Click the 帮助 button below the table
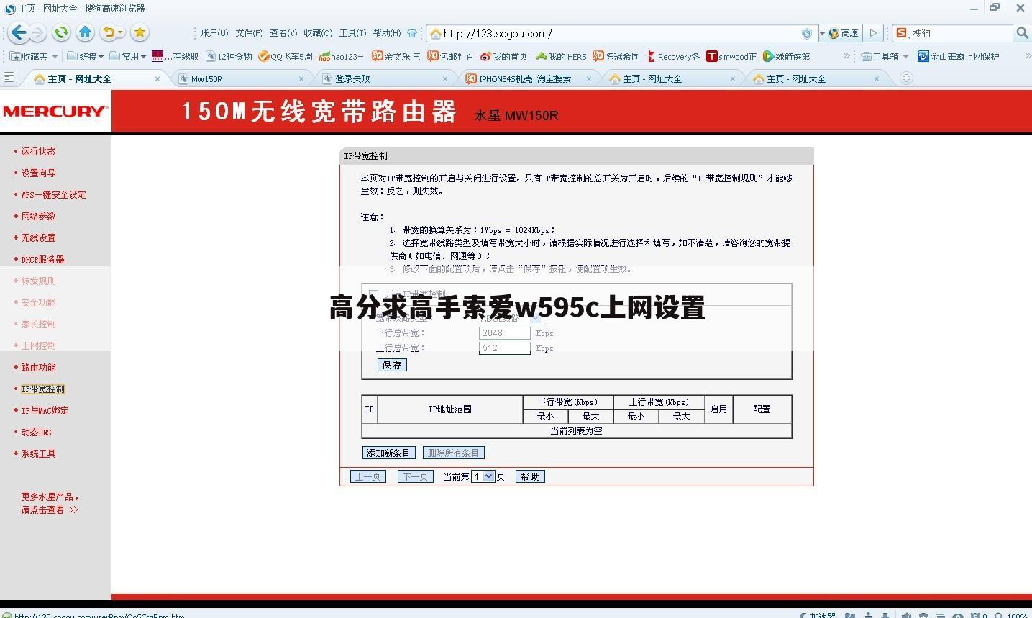Screen dimensions: 1032x618 click(530, 476)
